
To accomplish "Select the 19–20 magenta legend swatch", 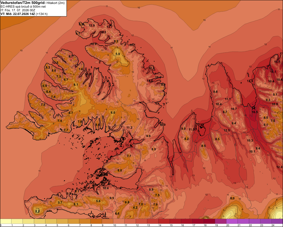I will click(x=221, y=221).
